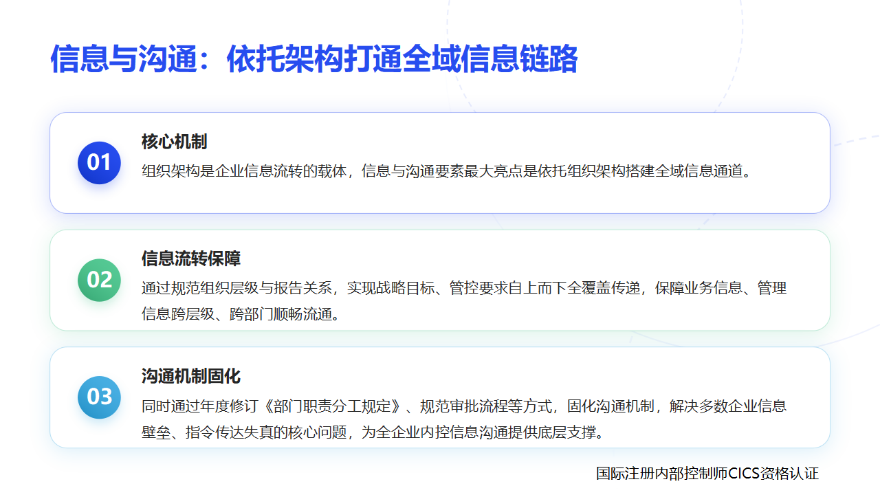This screenshot has height=495, width=880.
Task: Click the blue 01 number badge
Action: pos(99,162)
